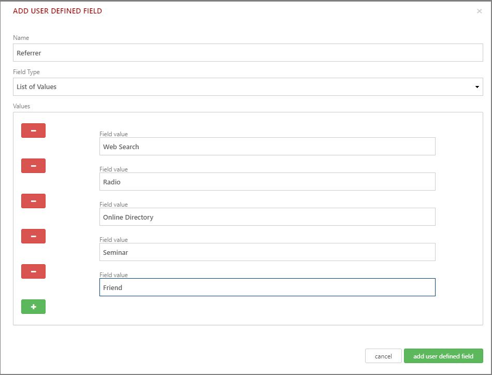Click the Name input containing Referrer
492x375 pixels.
[248, 53]
